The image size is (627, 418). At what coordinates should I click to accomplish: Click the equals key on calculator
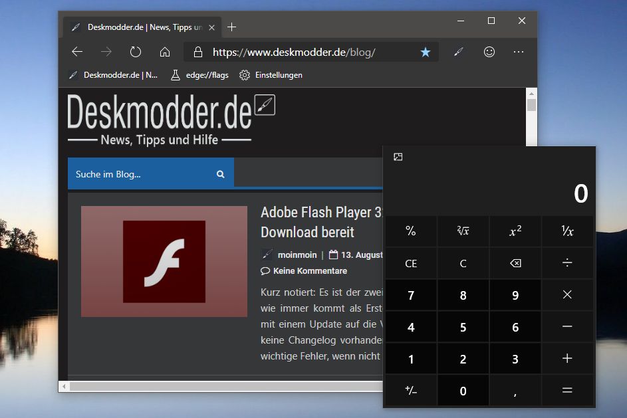567,391
